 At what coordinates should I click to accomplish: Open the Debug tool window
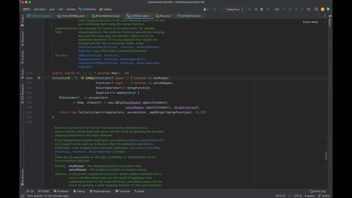79,191
